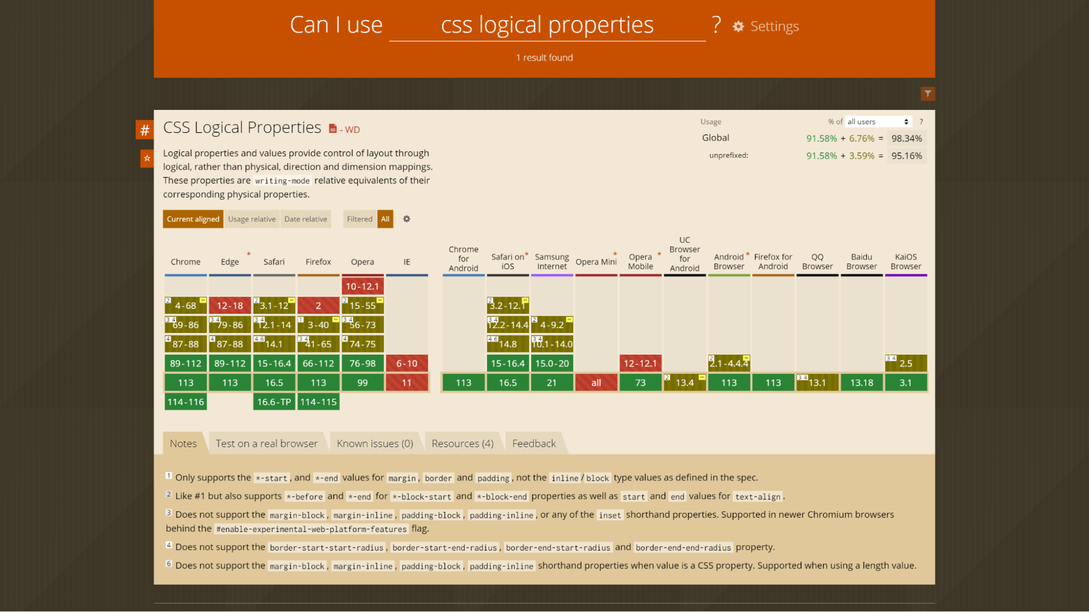Viewport: 1089px width, 612px height.
Task: Click the question mark help icon
Action: 716,24
